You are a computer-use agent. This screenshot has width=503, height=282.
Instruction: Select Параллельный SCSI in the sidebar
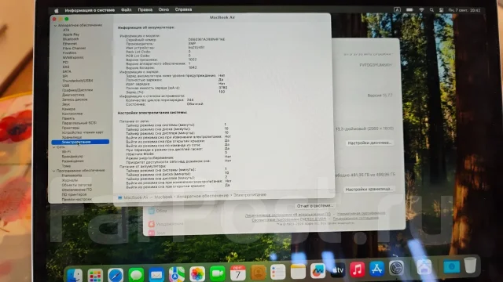pyautogui.click(x=79, y=123)
